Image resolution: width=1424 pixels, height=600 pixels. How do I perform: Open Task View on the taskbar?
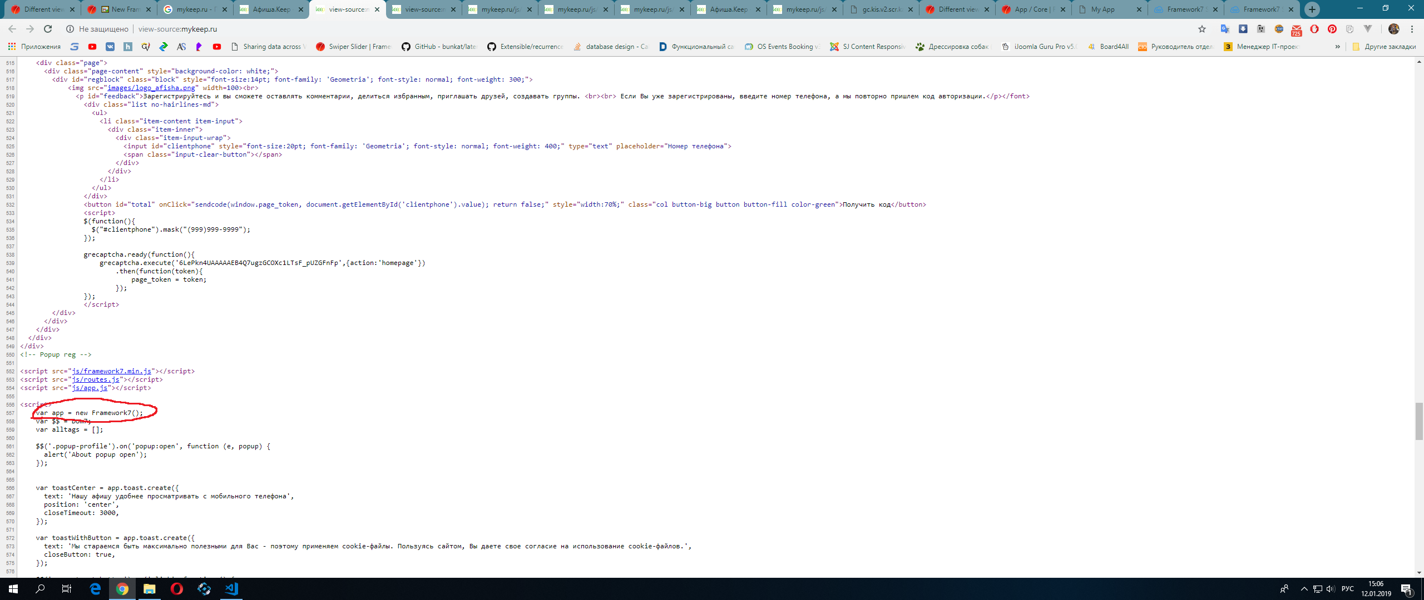[67, 589]
